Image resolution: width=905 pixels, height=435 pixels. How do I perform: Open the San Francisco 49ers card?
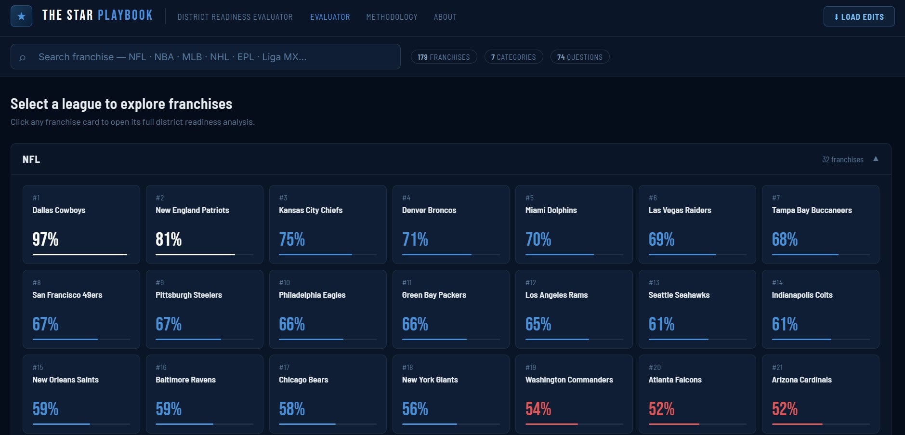[x=81, y=309]
